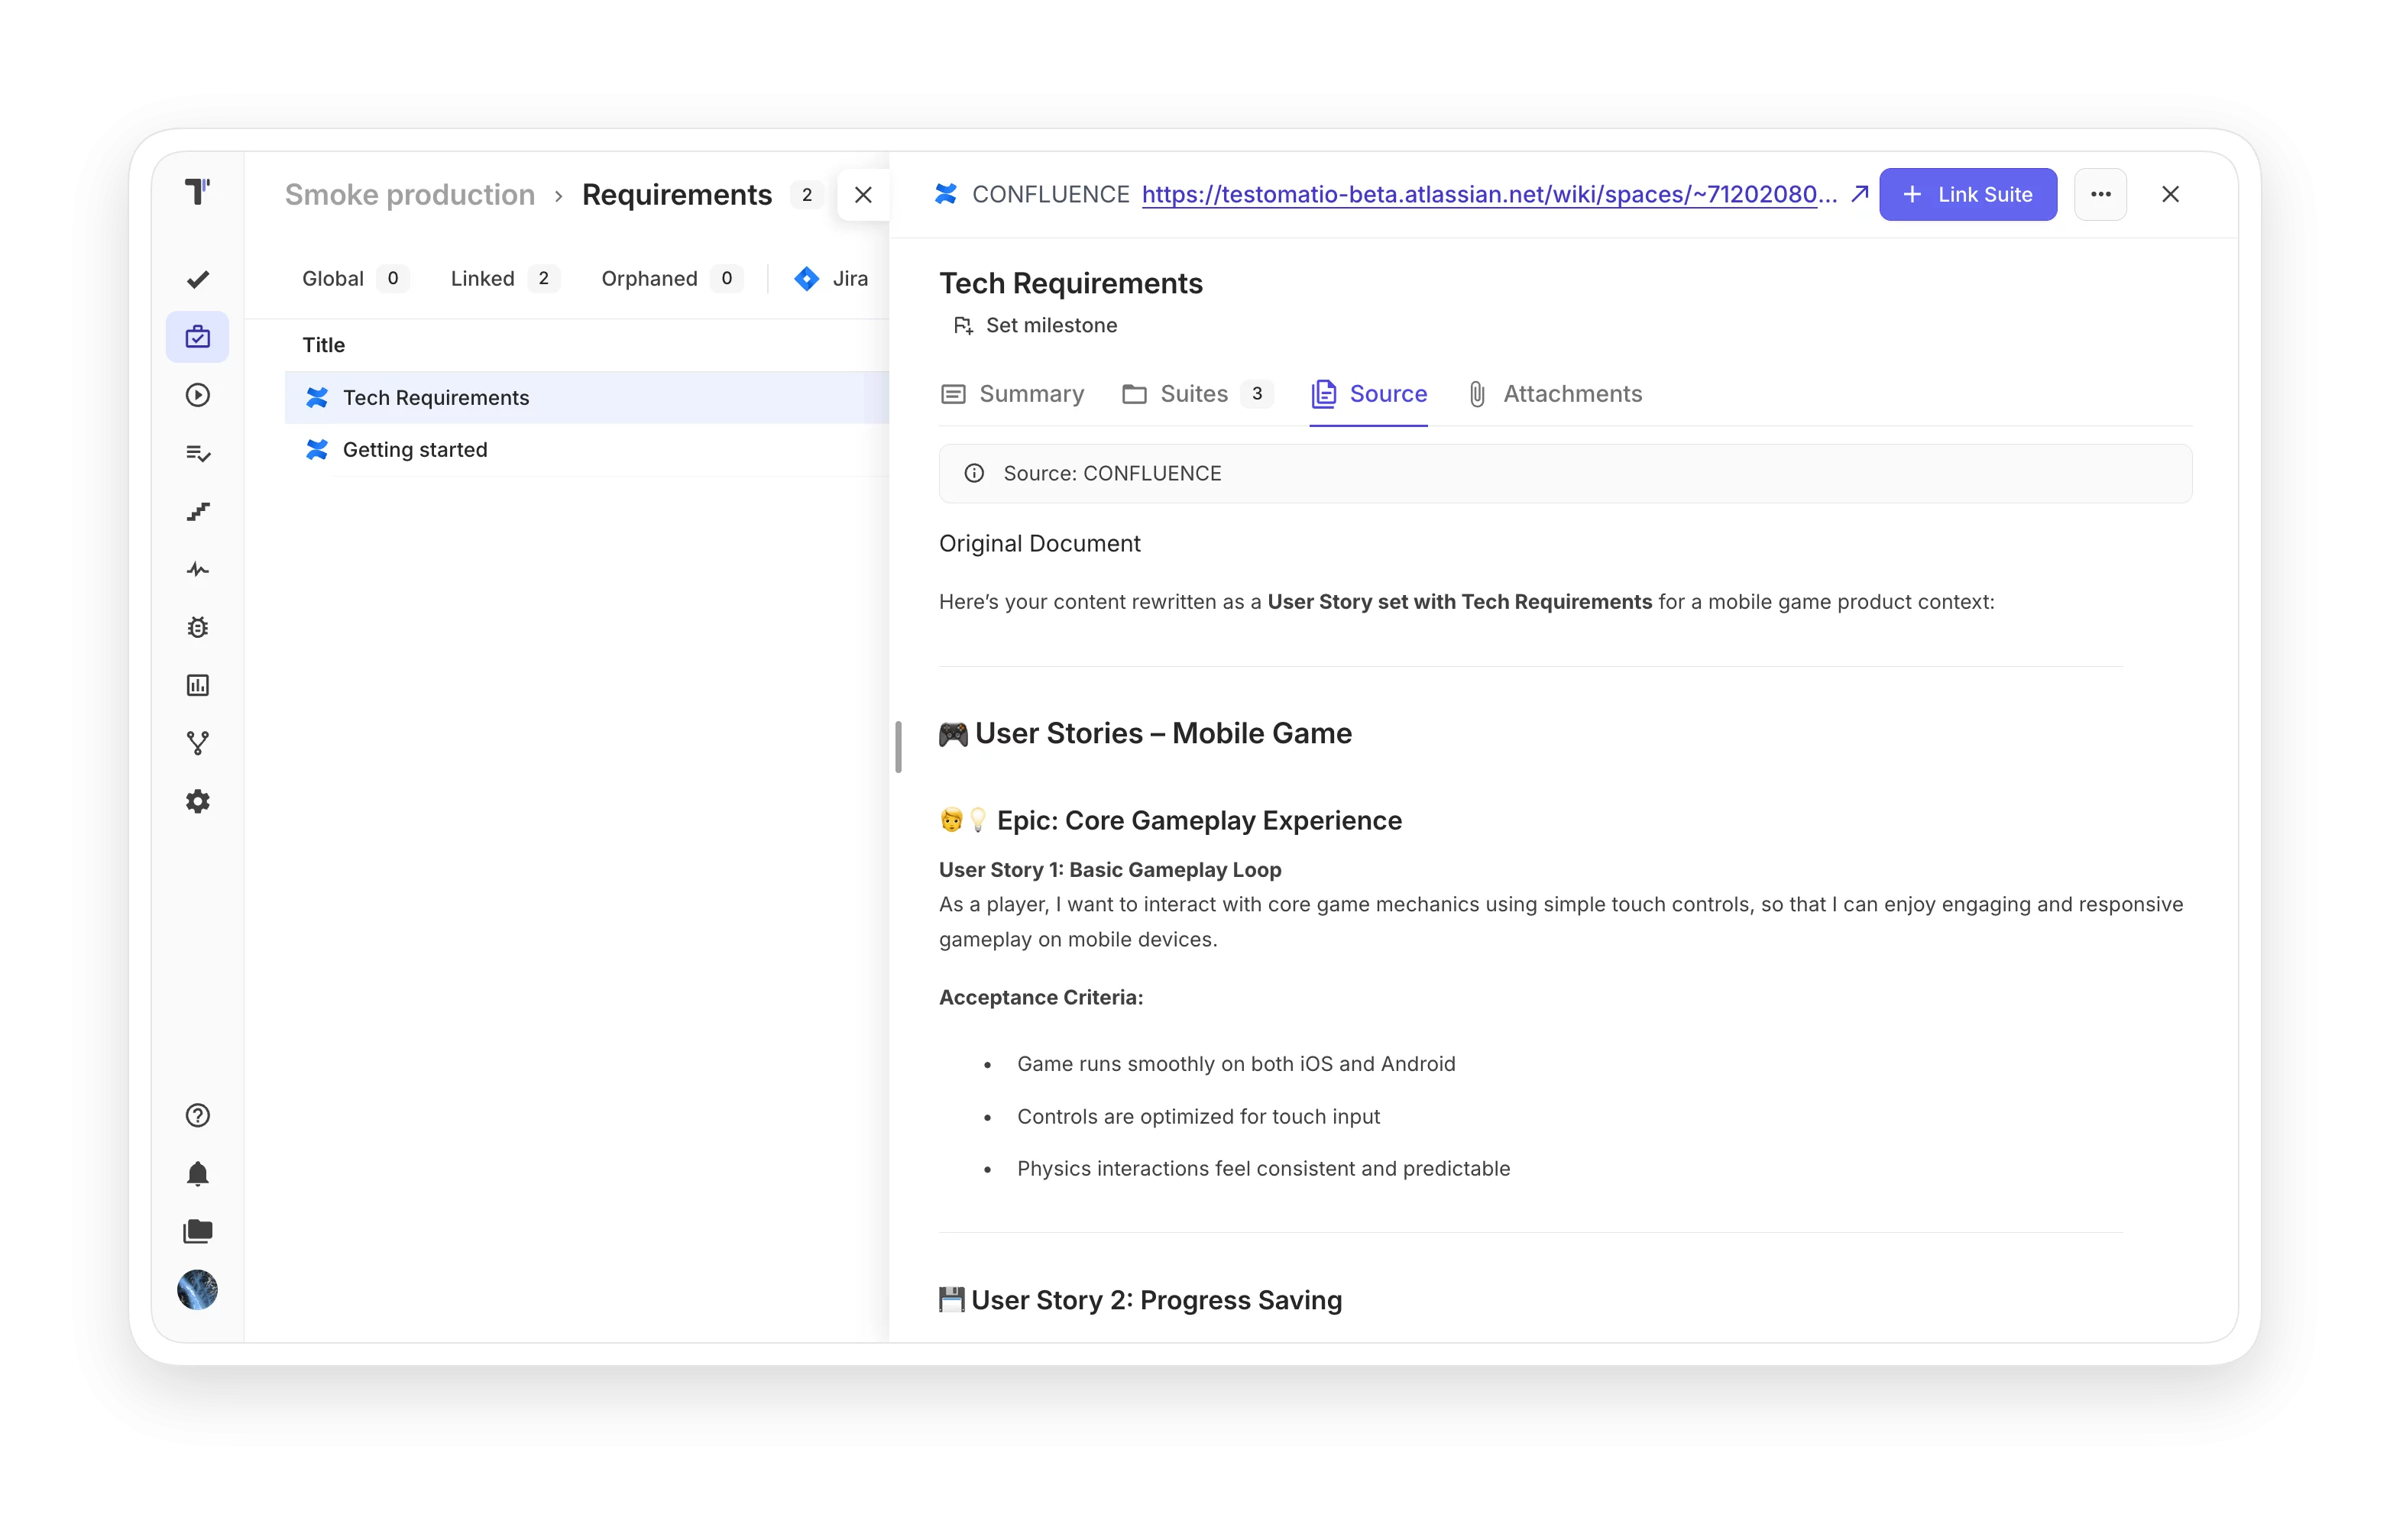
Task: Click the panel divider scroll handle
Action: click(x=898, y=747)
